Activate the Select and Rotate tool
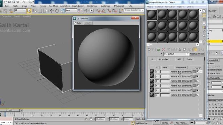 (57, 11)
